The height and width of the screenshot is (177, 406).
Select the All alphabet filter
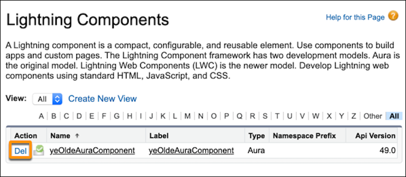coord(394,116)
